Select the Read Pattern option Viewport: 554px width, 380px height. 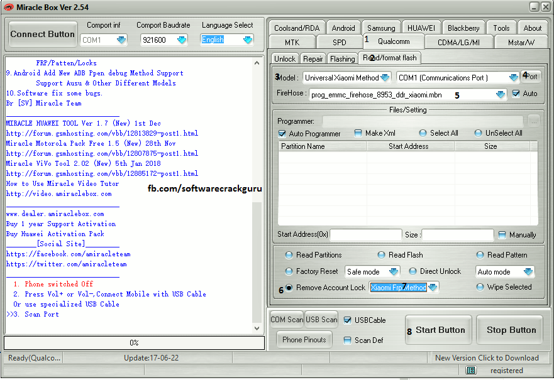coord(480,255)
